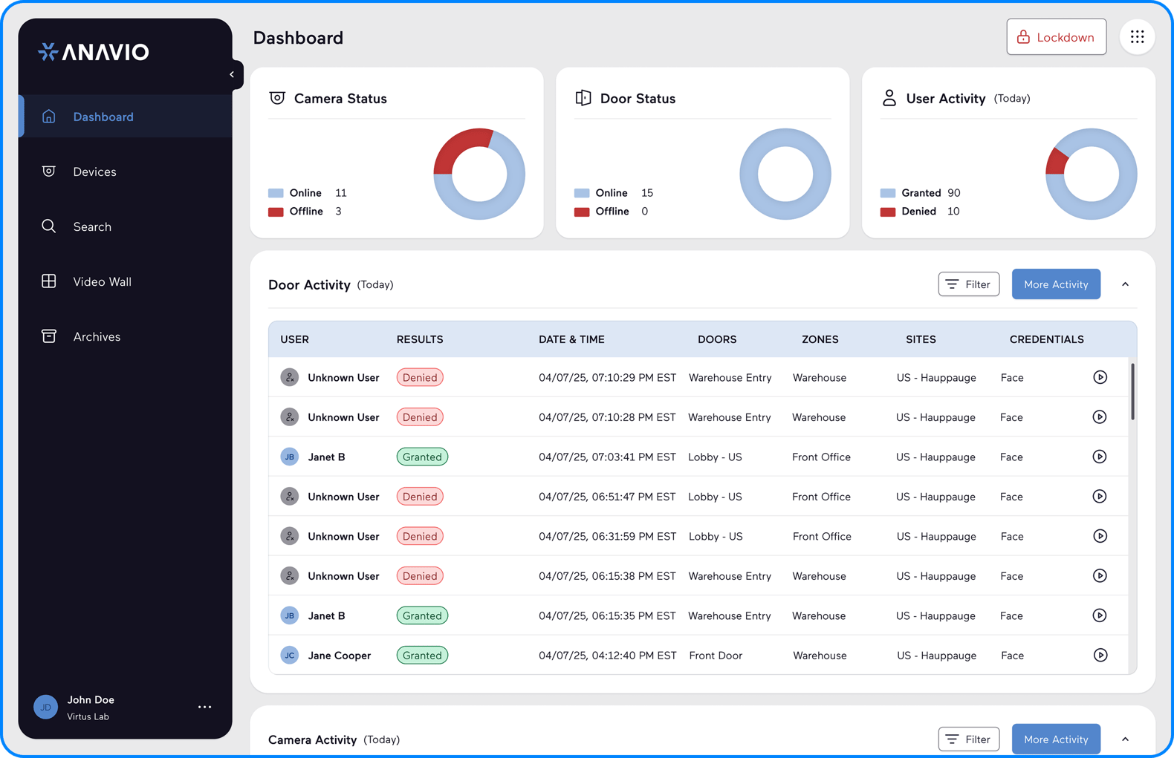
Task: Click the Door Status icon
Action: click(x=583, y=98)
